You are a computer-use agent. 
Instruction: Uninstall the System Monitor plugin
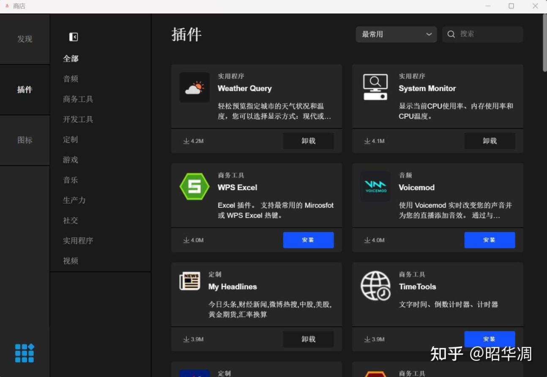pyautogui.click(x=490, y=141)
